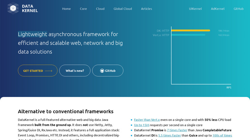Image resolution: width=250 pixels, height=140 pixels.
Task: Click the highlighted word Lightweight
Action: [x=32, y=34]
